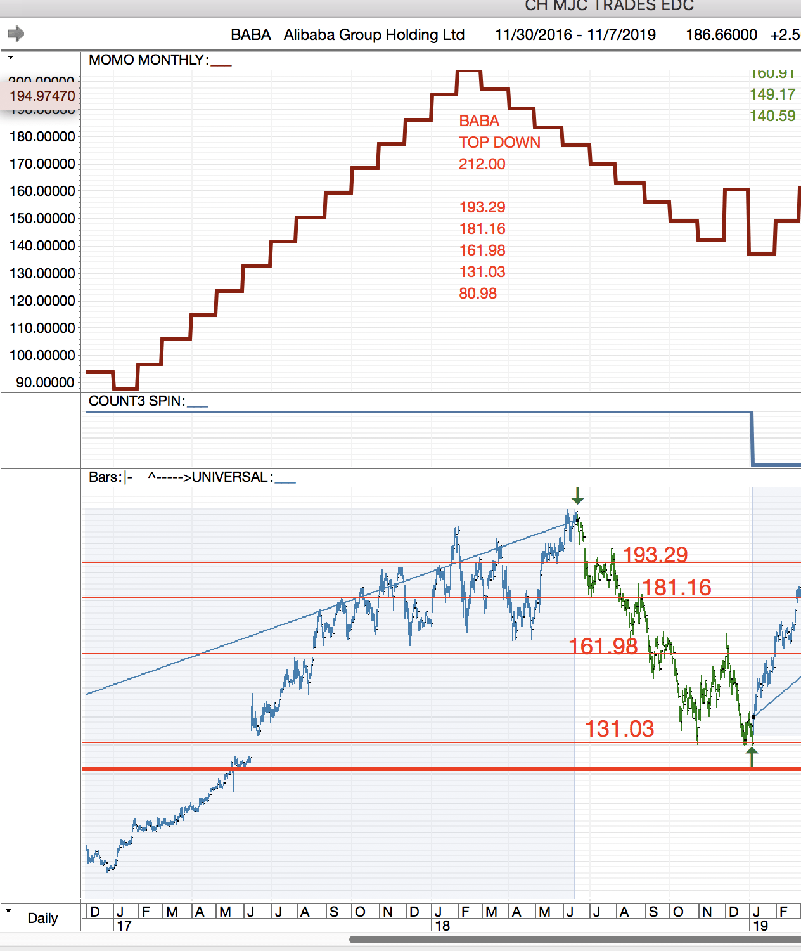The image size is (801, 951).
Task: Click the 181.16 level label on price chart
Action: click(677, 587)
